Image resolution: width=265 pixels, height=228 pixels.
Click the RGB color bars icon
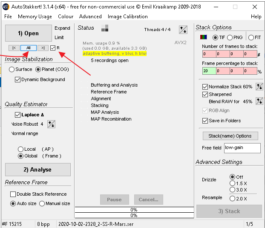click(204, 37)
